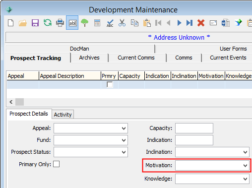Tick the Prmry checkbox in the grid row
This screenshot has height=188, width=252.
click(x=110, y=84)
